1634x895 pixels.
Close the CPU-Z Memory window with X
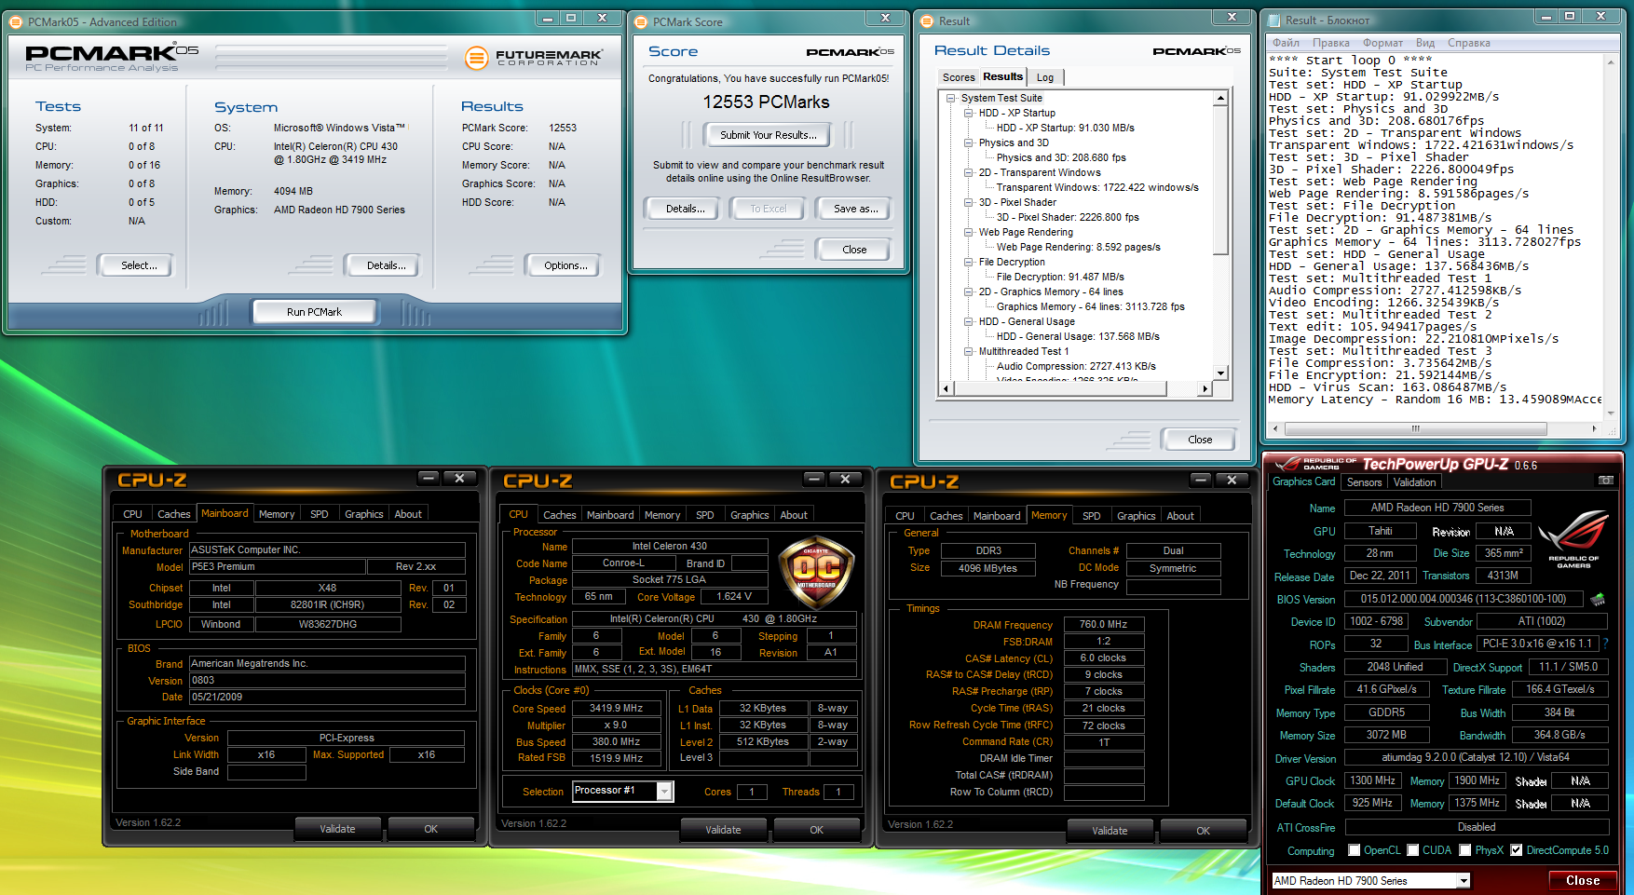1232,480
